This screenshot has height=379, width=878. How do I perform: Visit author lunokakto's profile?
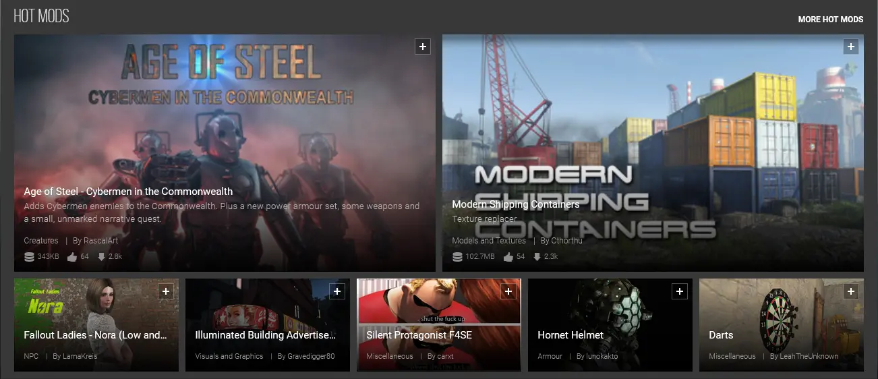(x=602, y=356)
